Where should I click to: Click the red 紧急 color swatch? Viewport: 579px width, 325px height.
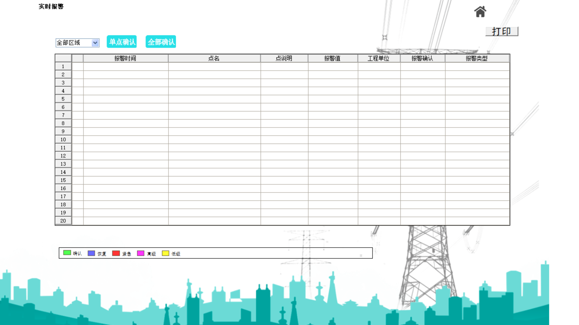(x=116, y=253)
